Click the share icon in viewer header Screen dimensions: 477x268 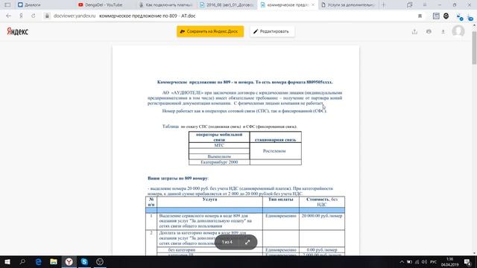click(414, 31)
